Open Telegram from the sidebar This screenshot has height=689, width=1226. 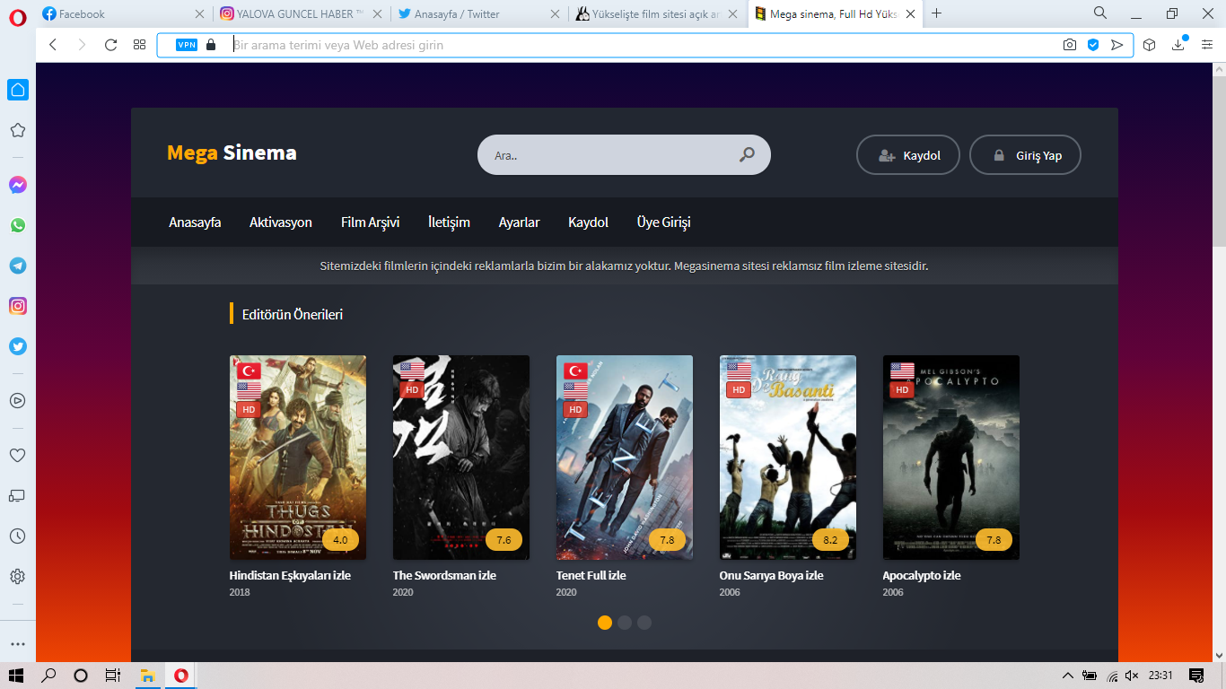pos(18,266)
